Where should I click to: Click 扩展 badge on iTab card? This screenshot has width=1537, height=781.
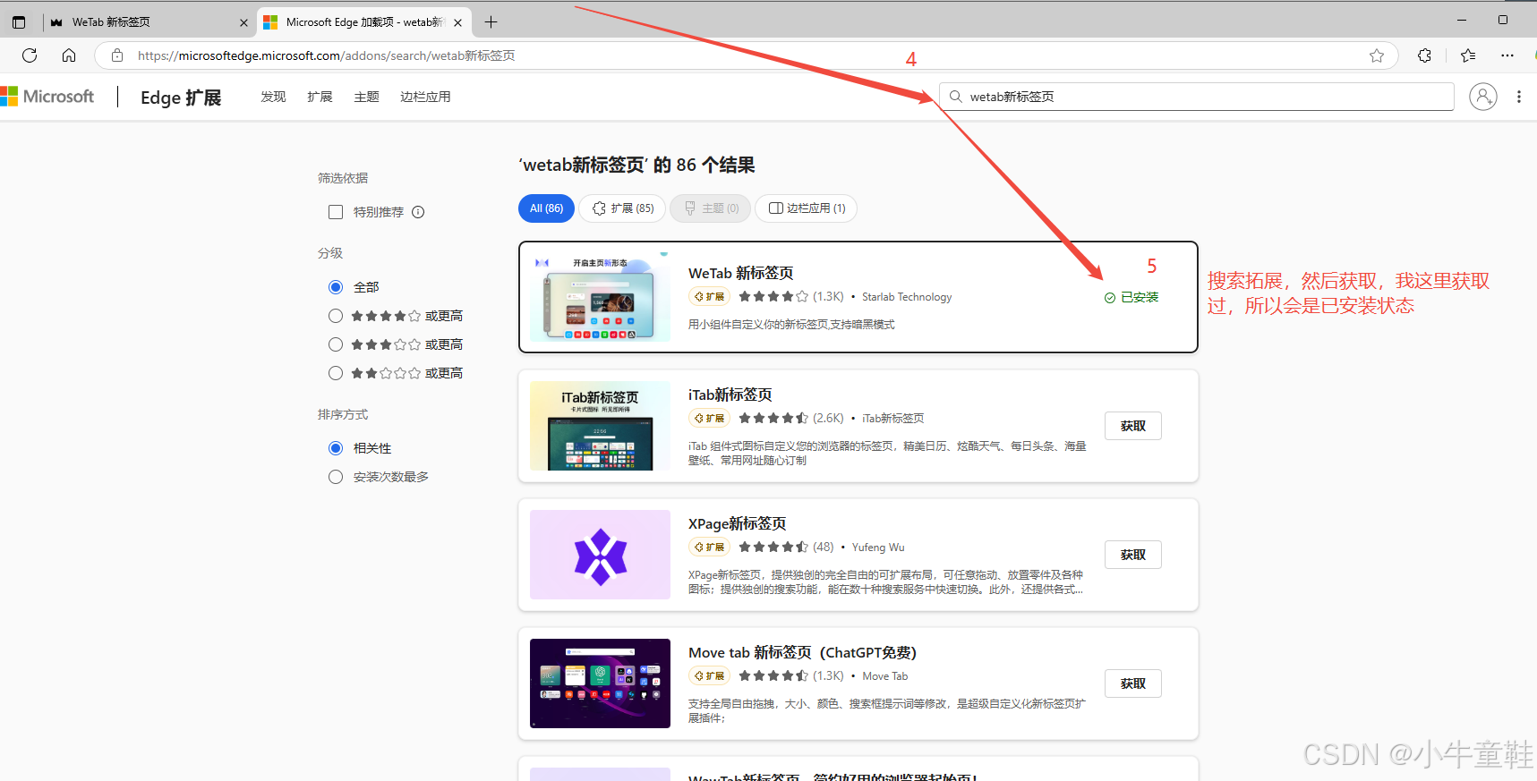710,419
